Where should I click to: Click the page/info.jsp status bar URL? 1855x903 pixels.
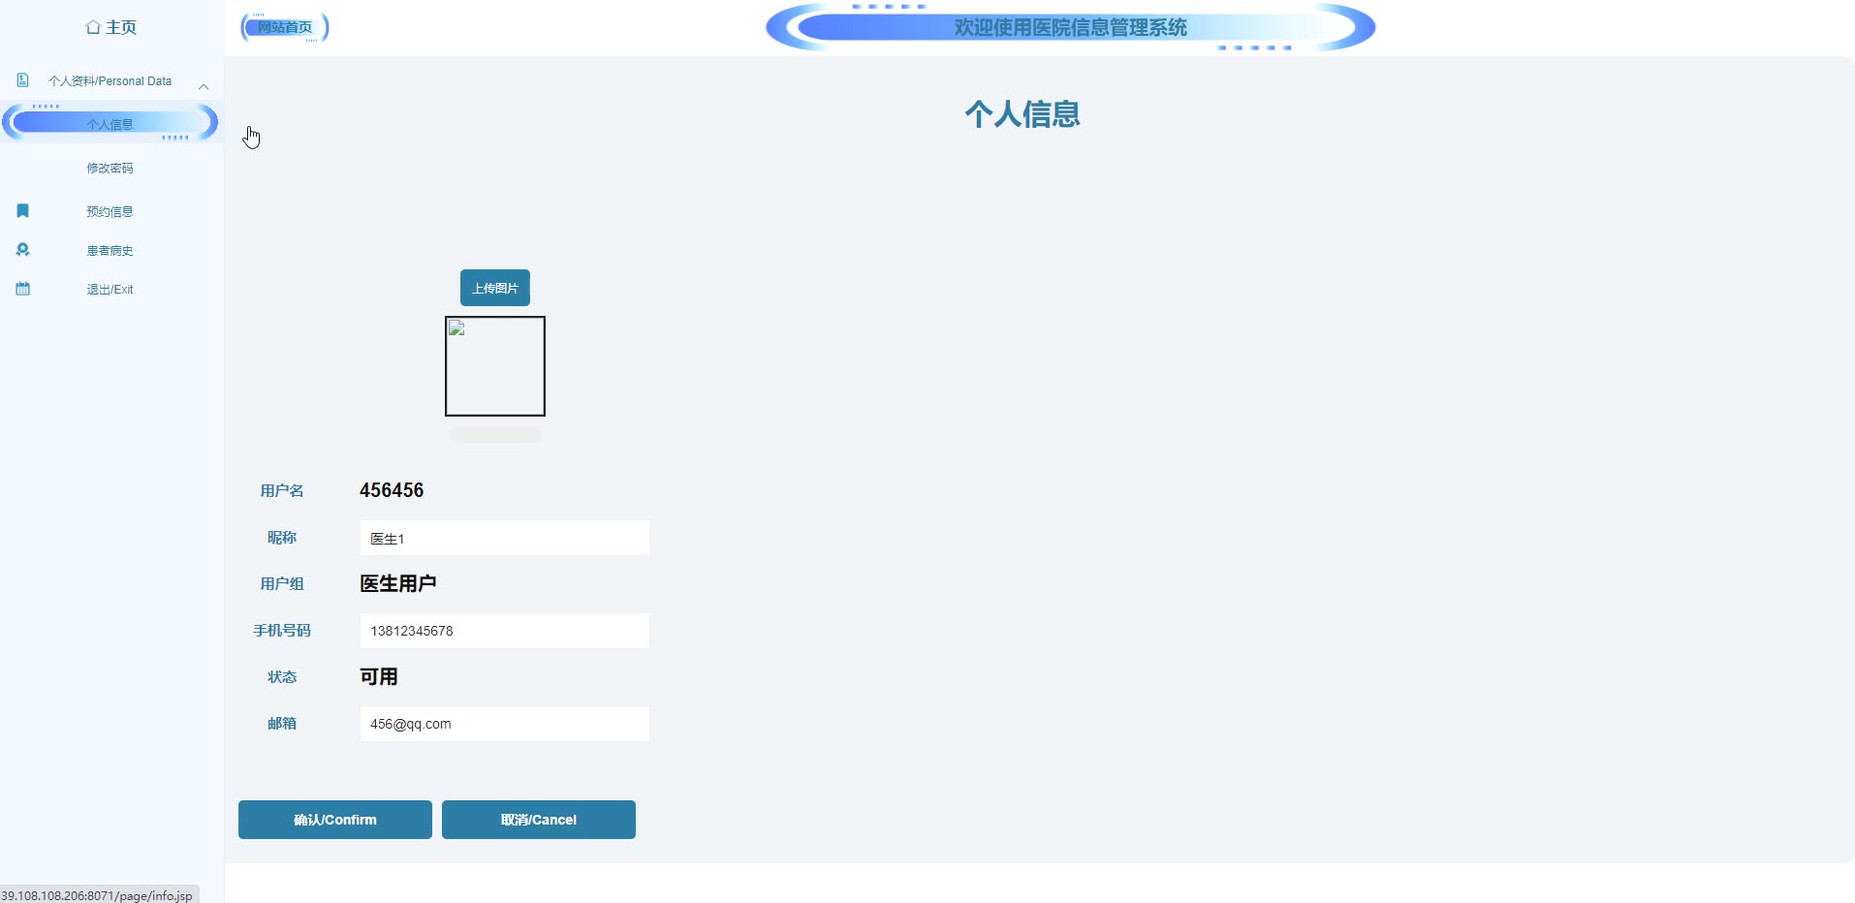(97, 895)
